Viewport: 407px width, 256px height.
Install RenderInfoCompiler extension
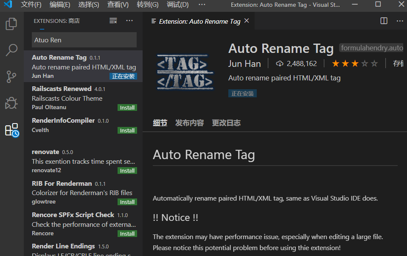tap(127, 130)
